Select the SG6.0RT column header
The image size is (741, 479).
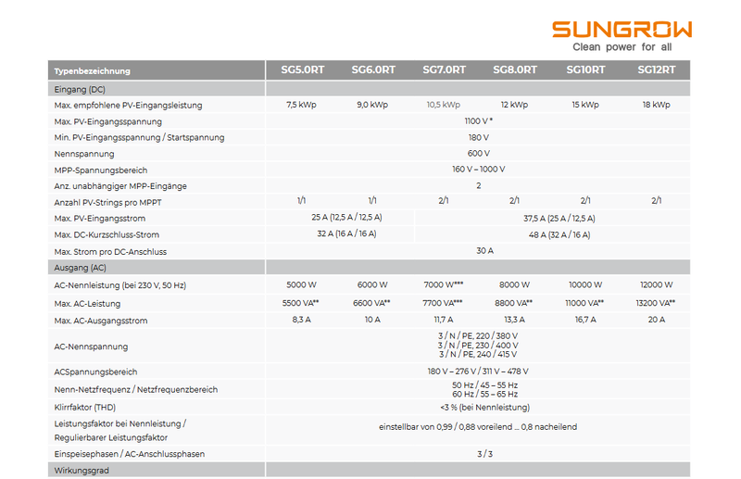click(372, 70)
